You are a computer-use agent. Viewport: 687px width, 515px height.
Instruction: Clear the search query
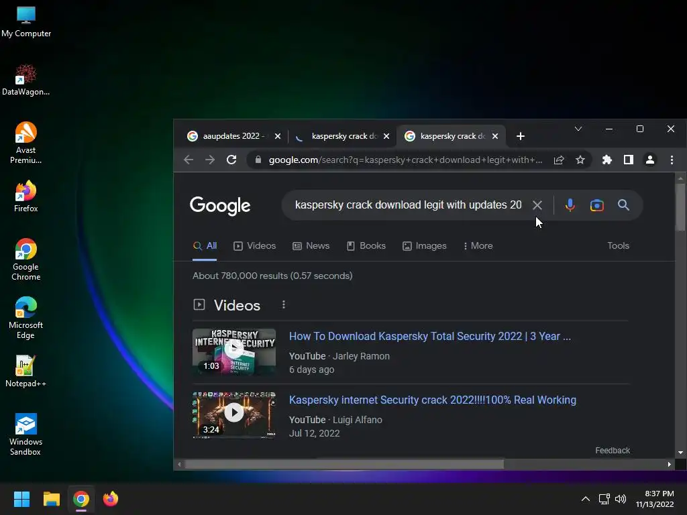tap(537, 205)
